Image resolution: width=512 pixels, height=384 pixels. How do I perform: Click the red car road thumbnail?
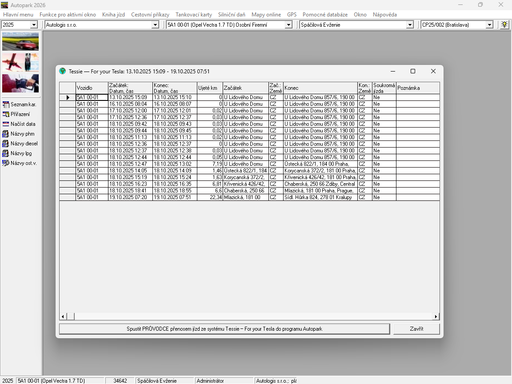pyautogui.click(x=20, y=41)
